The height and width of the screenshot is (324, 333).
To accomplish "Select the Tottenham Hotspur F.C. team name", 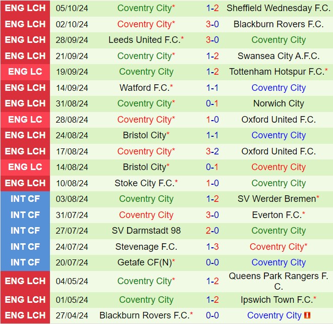I will click(276, 72).
